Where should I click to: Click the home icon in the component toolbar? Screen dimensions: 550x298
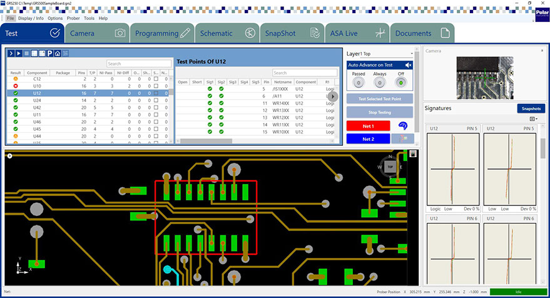[57, 53]
